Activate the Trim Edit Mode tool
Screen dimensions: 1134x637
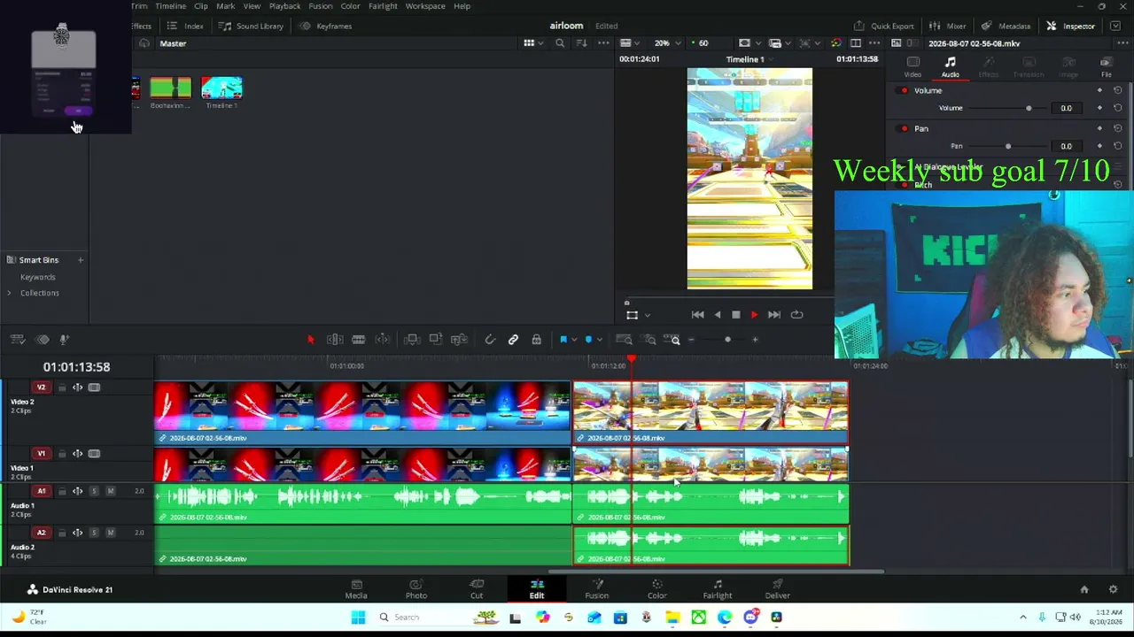tap(335, 340)
